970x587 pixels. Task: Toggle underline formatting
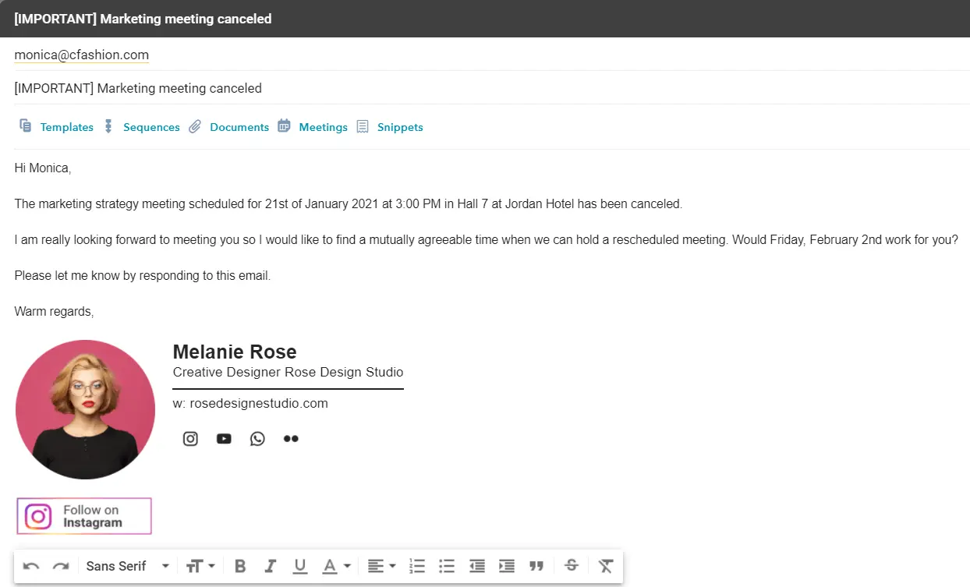[300, 566]
